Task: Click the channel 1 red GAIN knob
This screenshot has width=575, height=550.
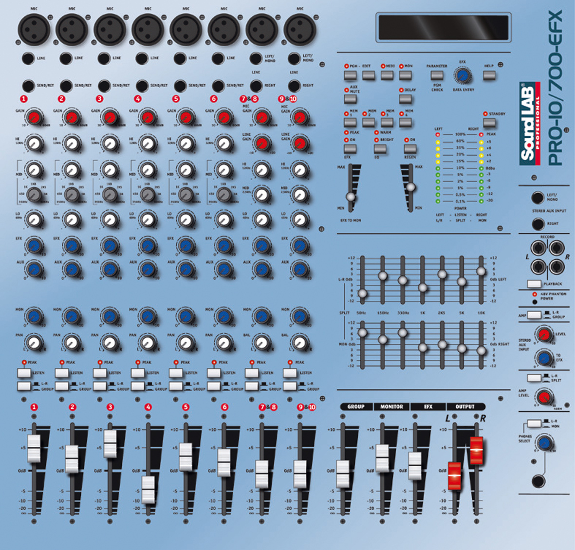Action: tap(34, 117)
